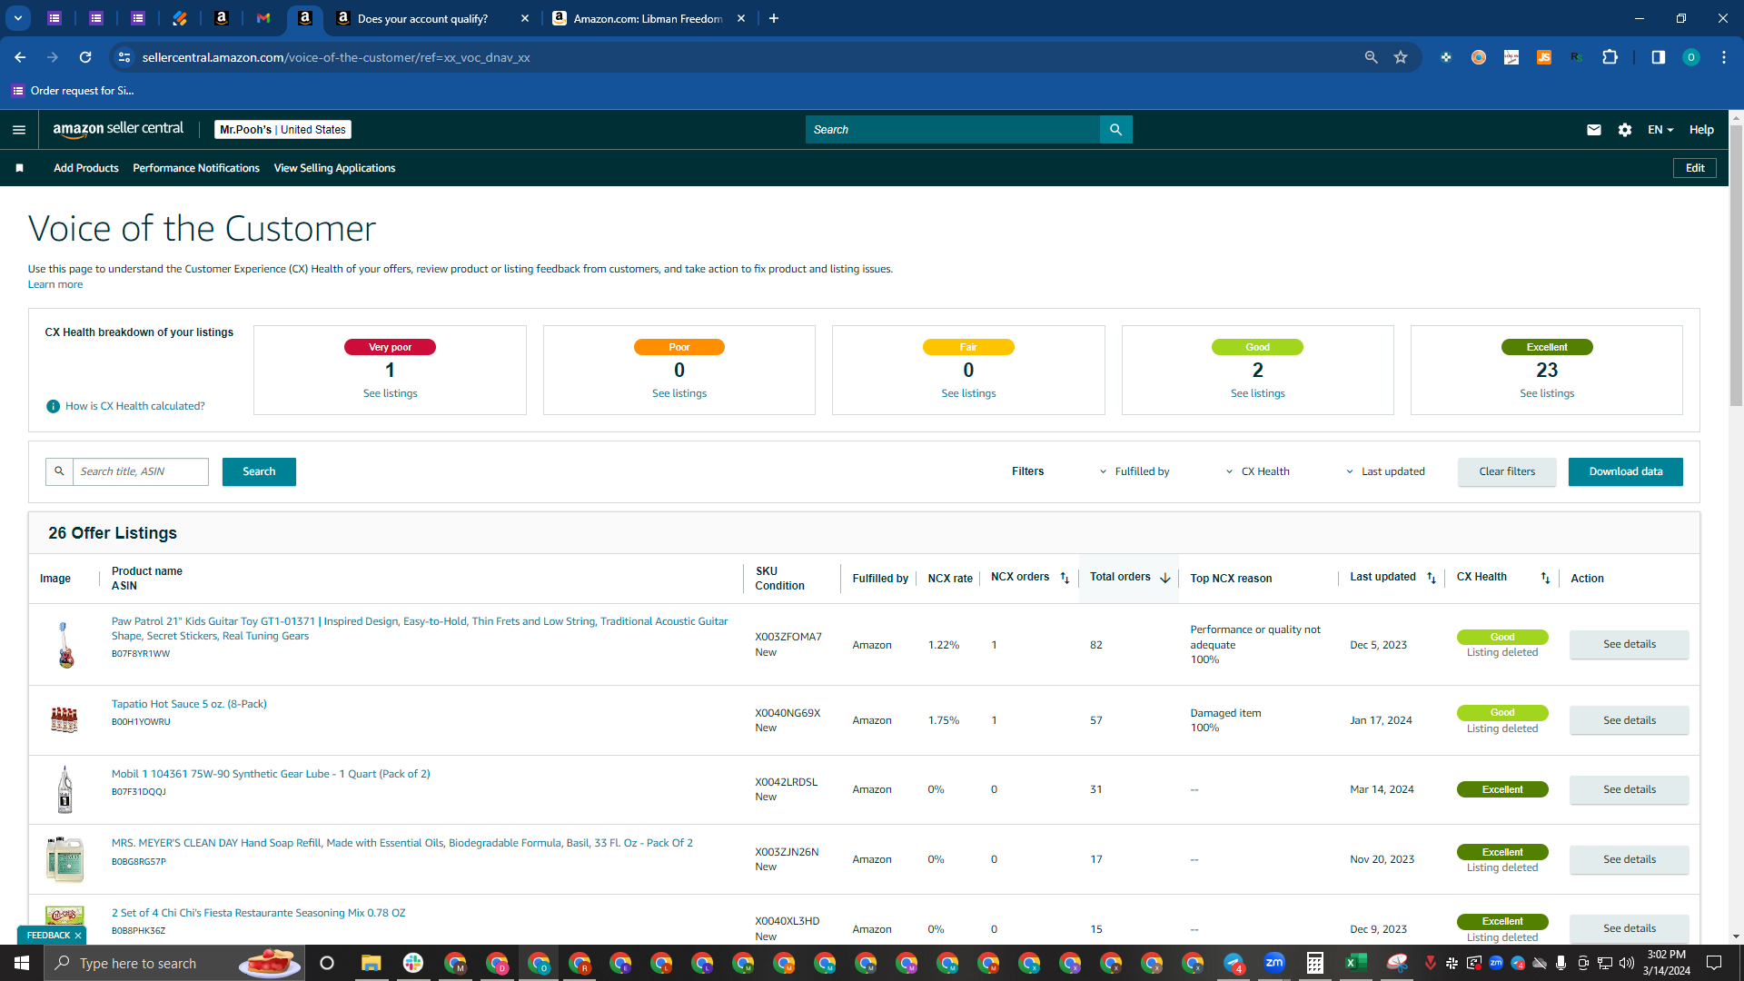Viewport: 1744px width, 981px height.
Task: Switch to the Amazon.com Libman Freedom tab
Action: (649, 18)
